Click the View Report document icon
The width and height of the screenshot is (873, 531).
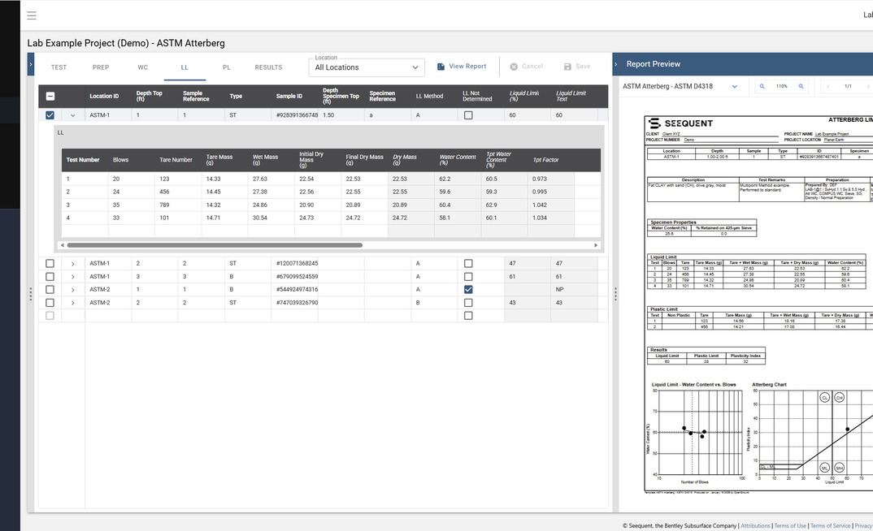tap(441, 66)
